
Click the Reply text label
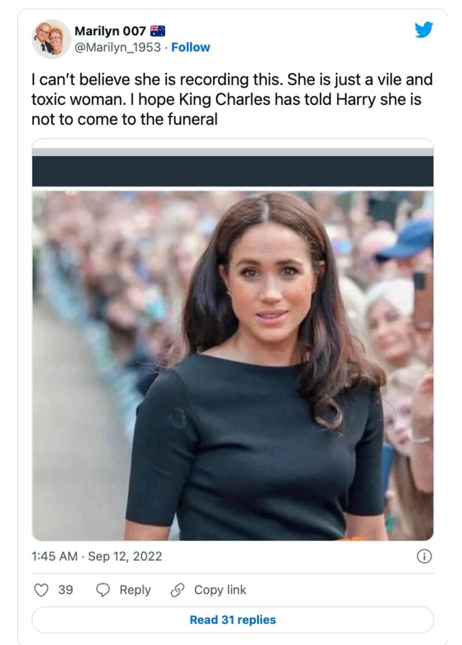pos(135,590)
